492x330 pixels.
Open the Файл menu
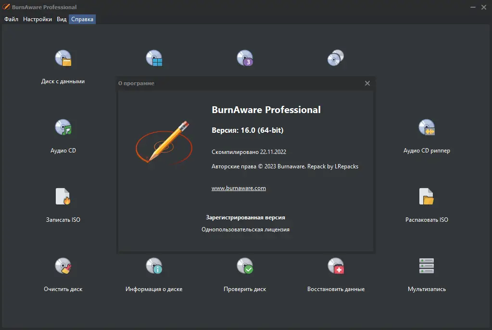(11, 19)
